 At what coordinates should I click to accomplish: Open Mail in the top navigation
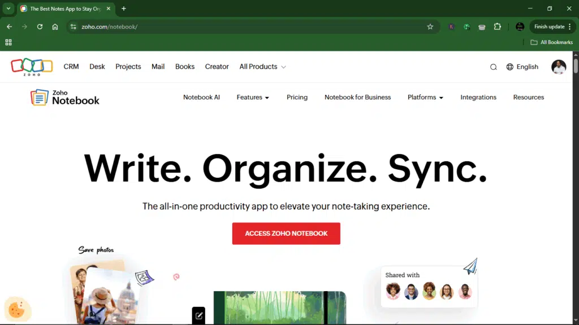pos(158,67)
